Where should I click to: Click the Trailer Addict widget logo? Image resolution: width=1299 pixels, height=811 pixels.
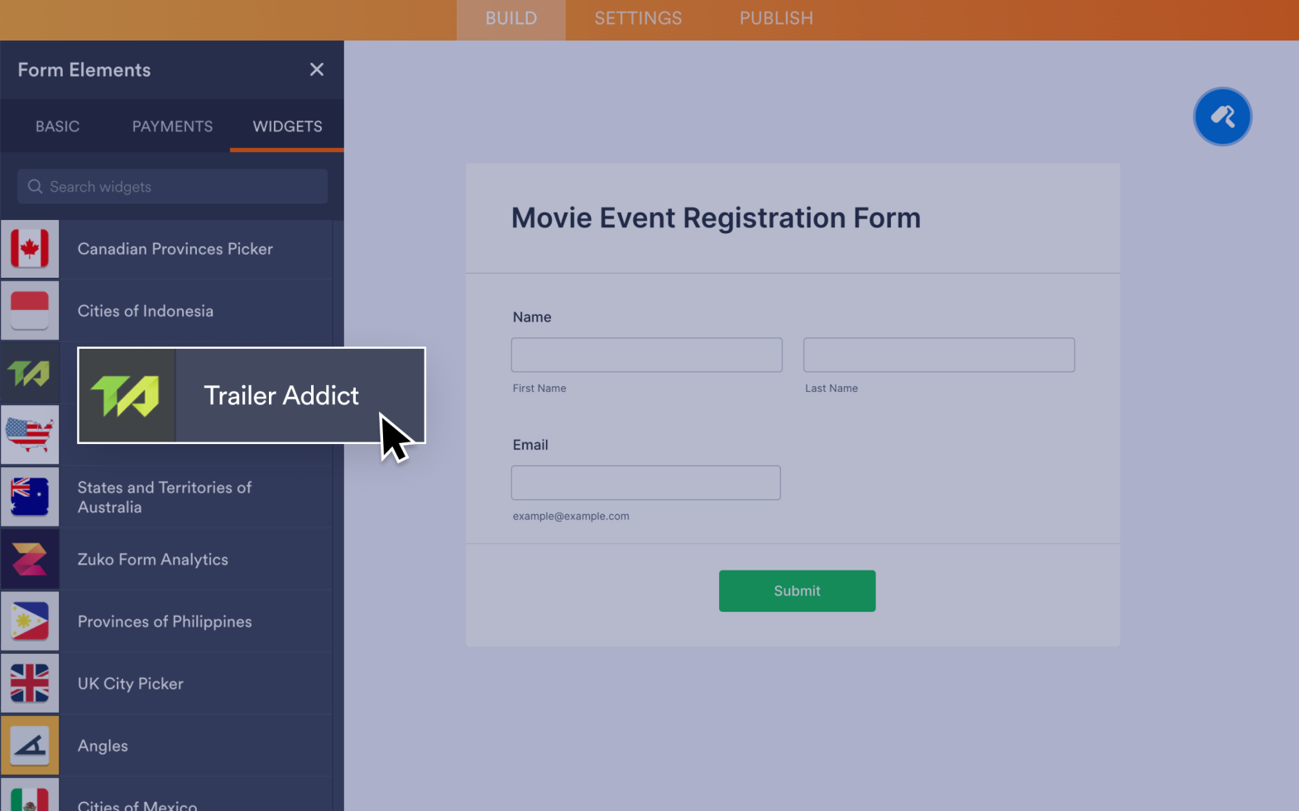tap(127, 395)
